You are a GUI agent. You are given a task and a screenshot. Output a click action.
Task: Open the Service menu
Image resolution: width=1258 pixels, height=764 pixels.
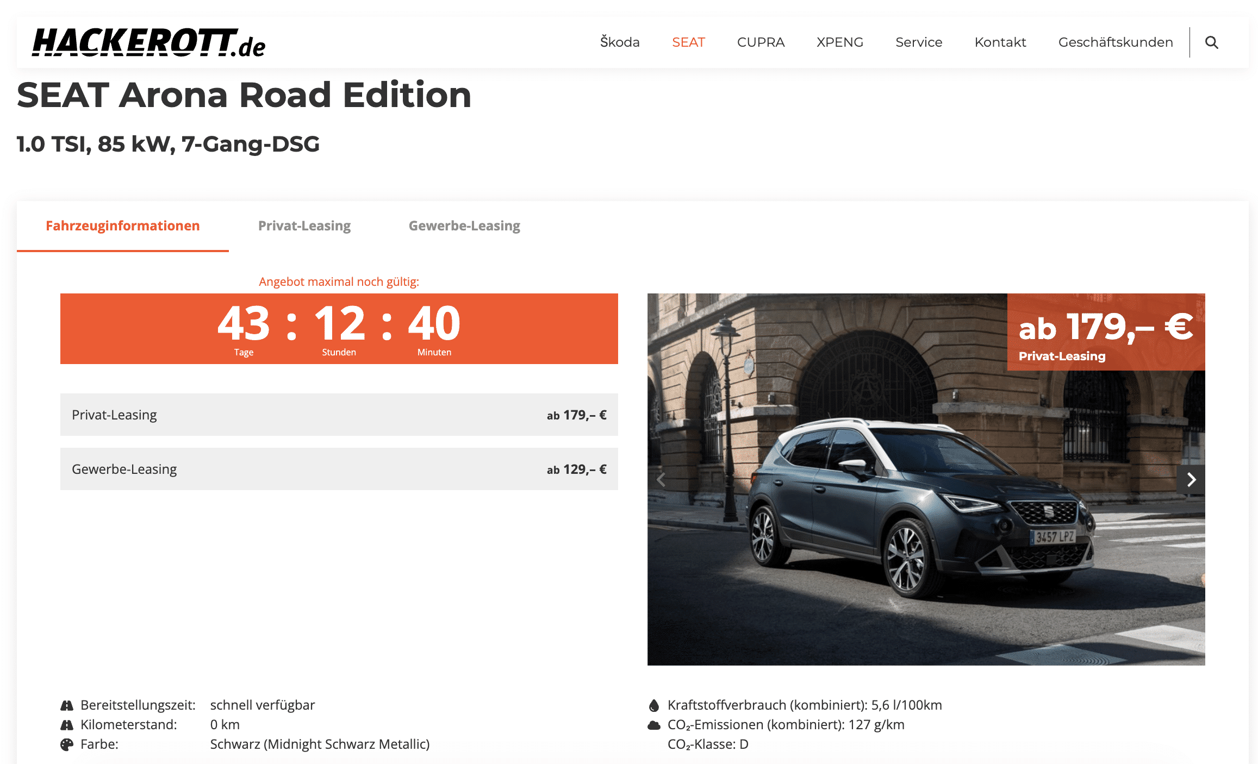(919, 42)
